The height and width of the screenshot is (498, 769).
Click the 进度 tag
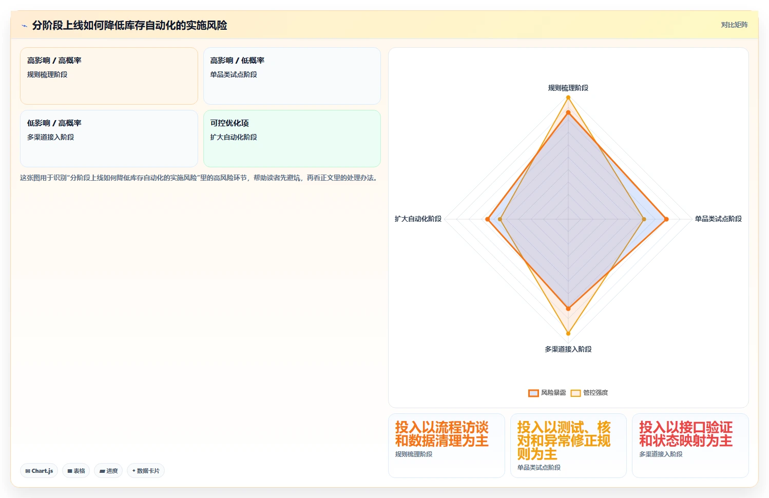point(108,471)
